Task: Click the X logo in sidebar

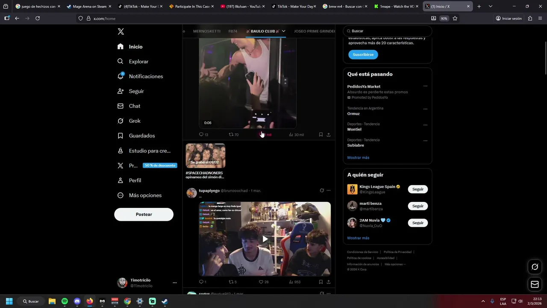Action: pos(121,32)
